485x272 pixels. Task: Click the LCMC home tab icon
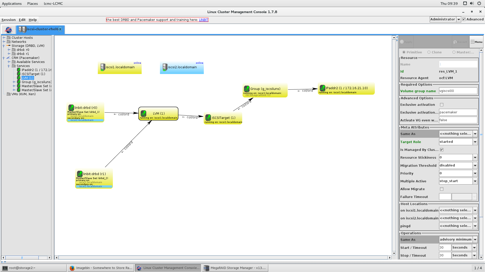[9, 30]
